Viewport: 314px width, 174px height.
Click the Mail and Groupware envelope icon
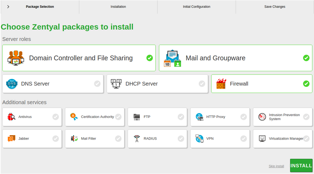tap(172, 58)
